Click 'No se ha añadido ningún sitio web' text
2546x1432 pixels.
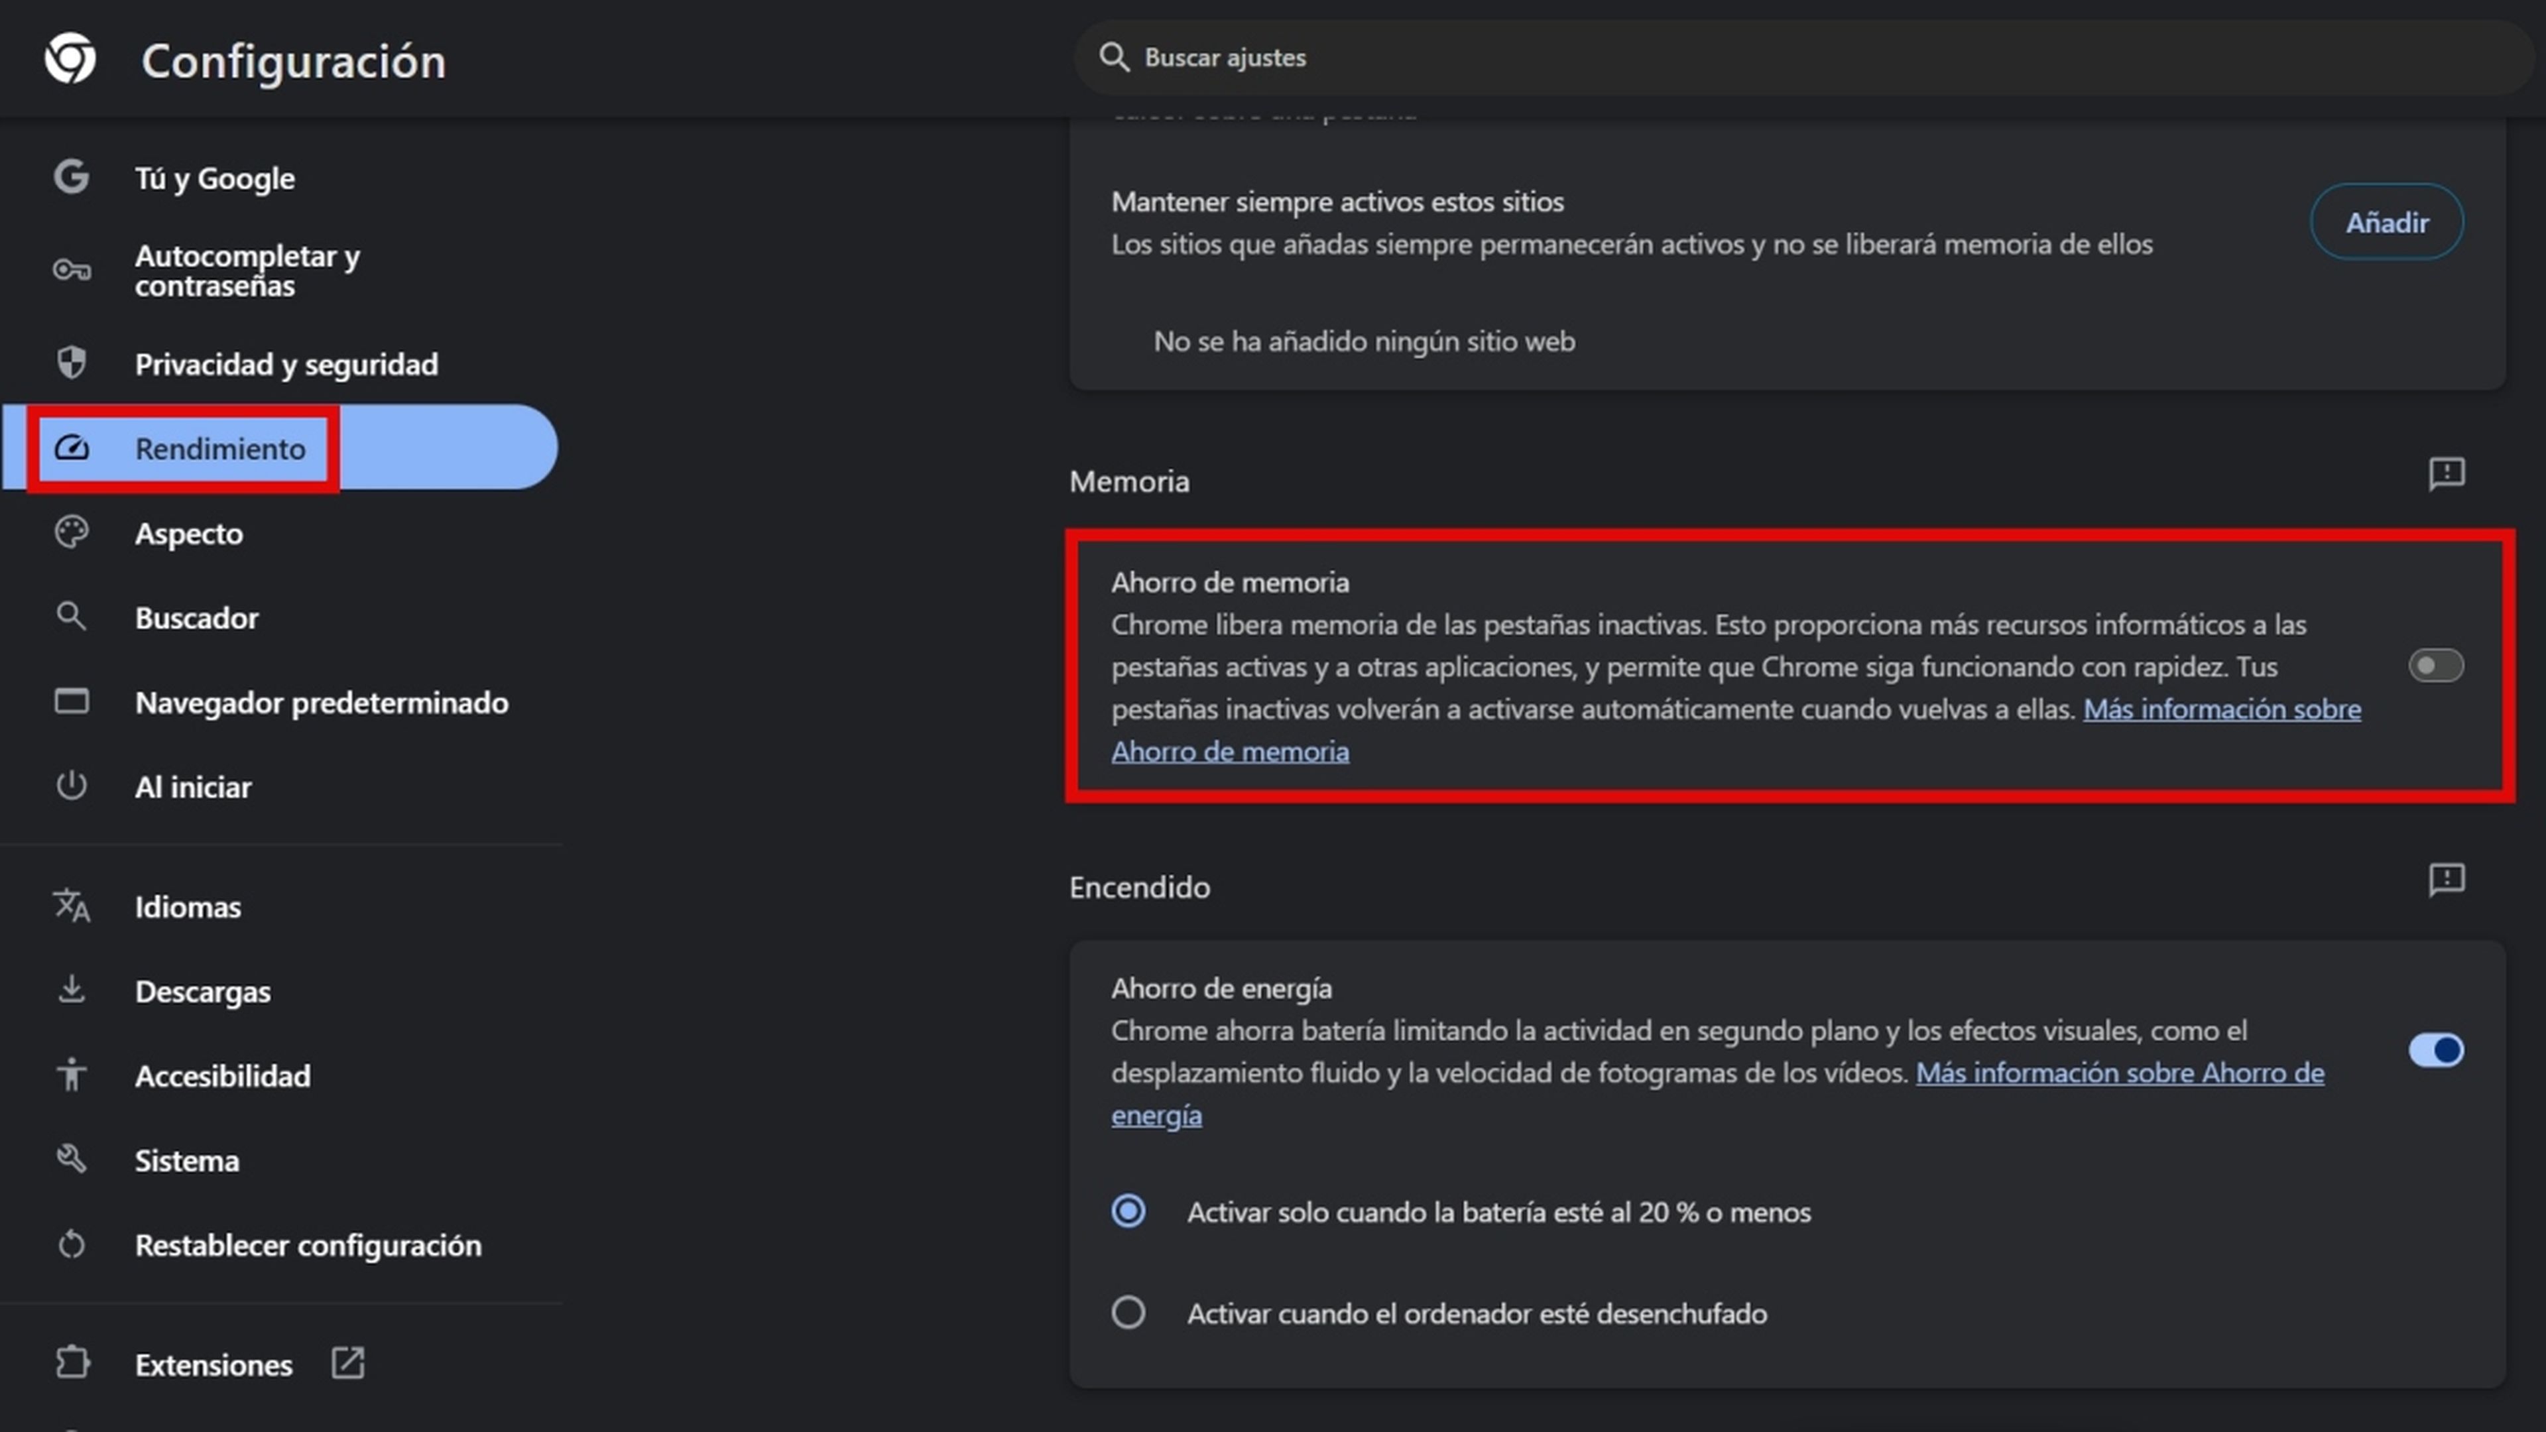click(x=1364, y=341)
